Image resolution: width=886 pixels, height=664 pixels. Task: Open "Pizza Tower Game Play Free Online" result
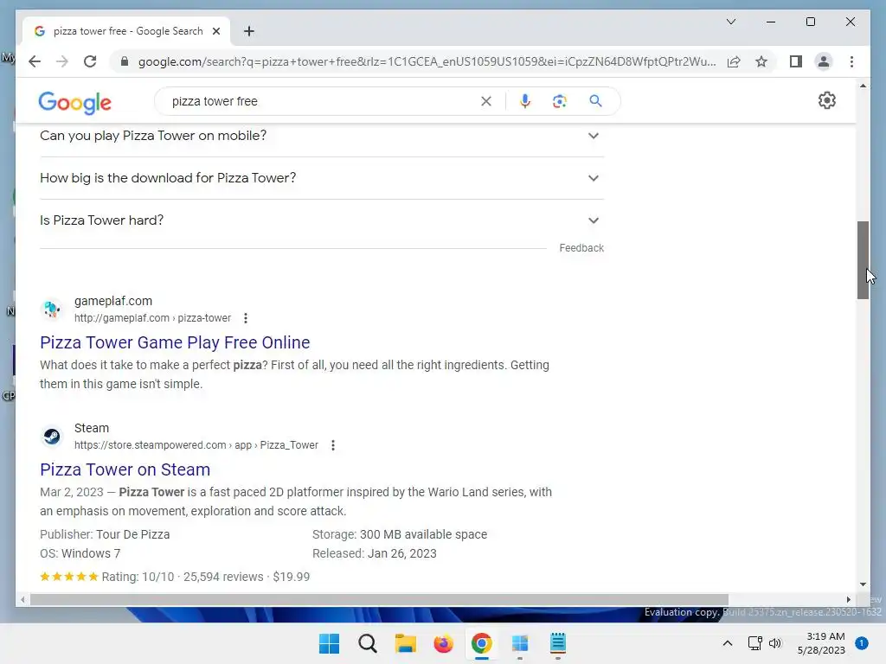pos(175,342)
